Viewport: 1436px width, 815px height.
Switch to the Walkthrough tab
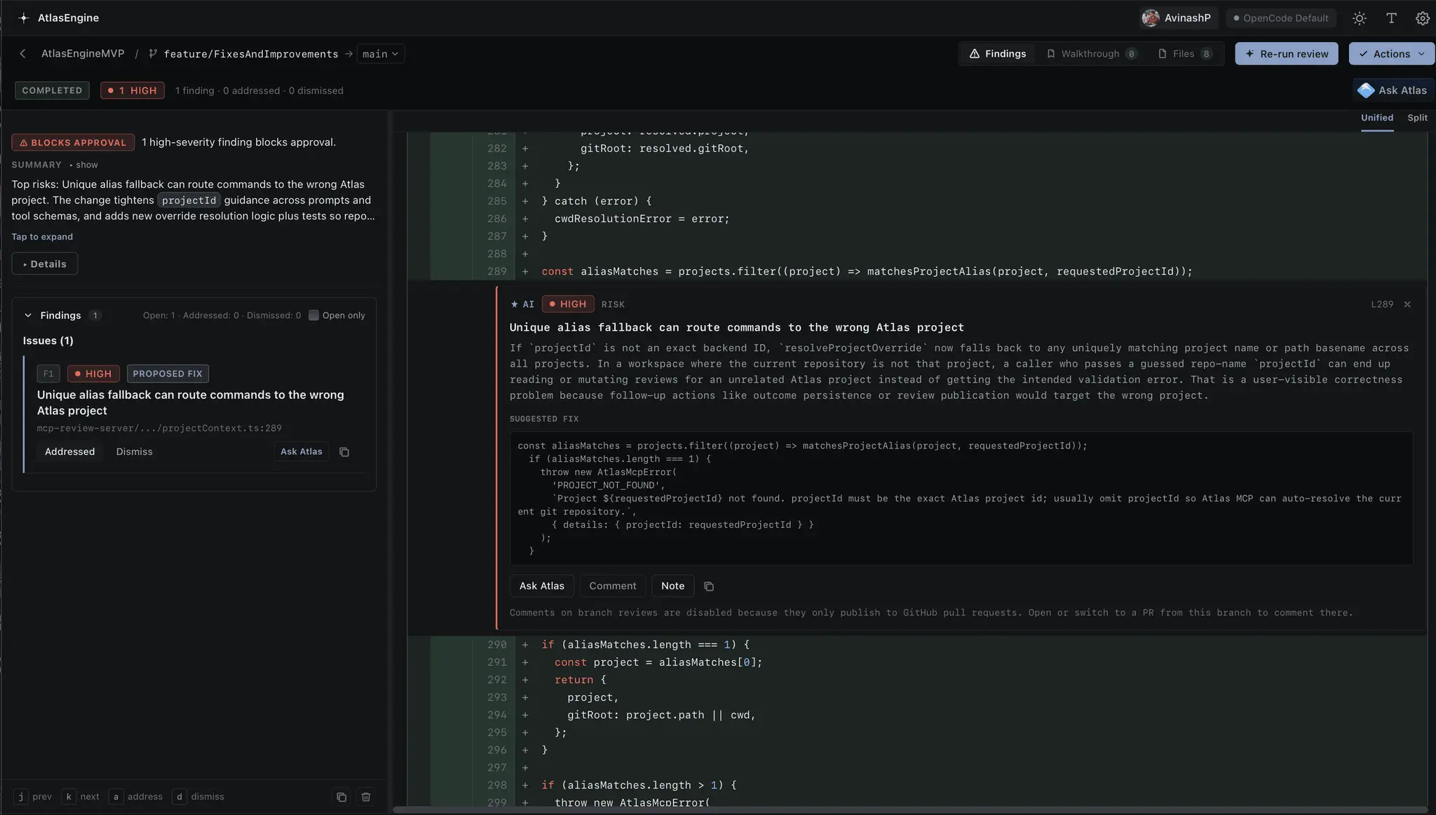tap(1091, 54)
